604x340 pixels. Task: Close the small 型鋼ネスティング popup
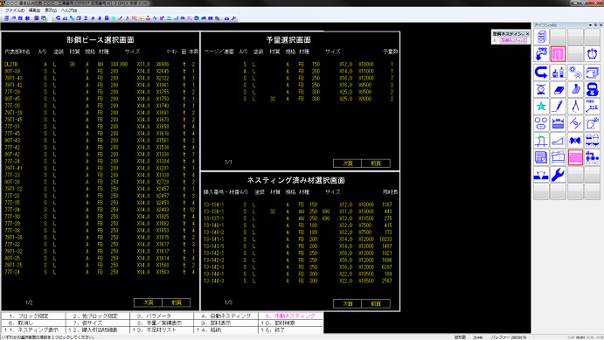[x=527, y=34]
